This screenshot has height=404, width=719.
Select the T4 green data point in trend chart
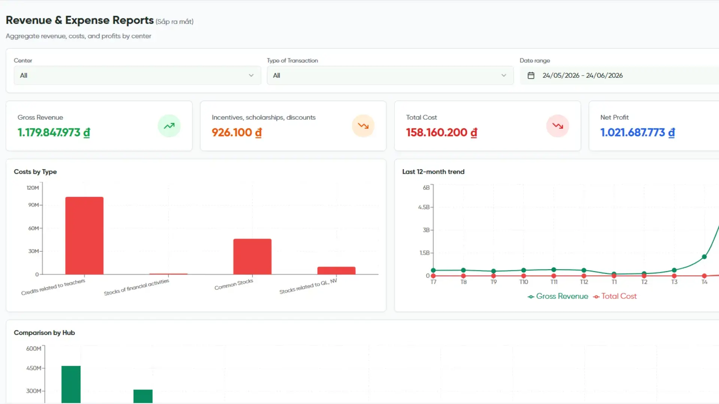click(x=704, y=257)
